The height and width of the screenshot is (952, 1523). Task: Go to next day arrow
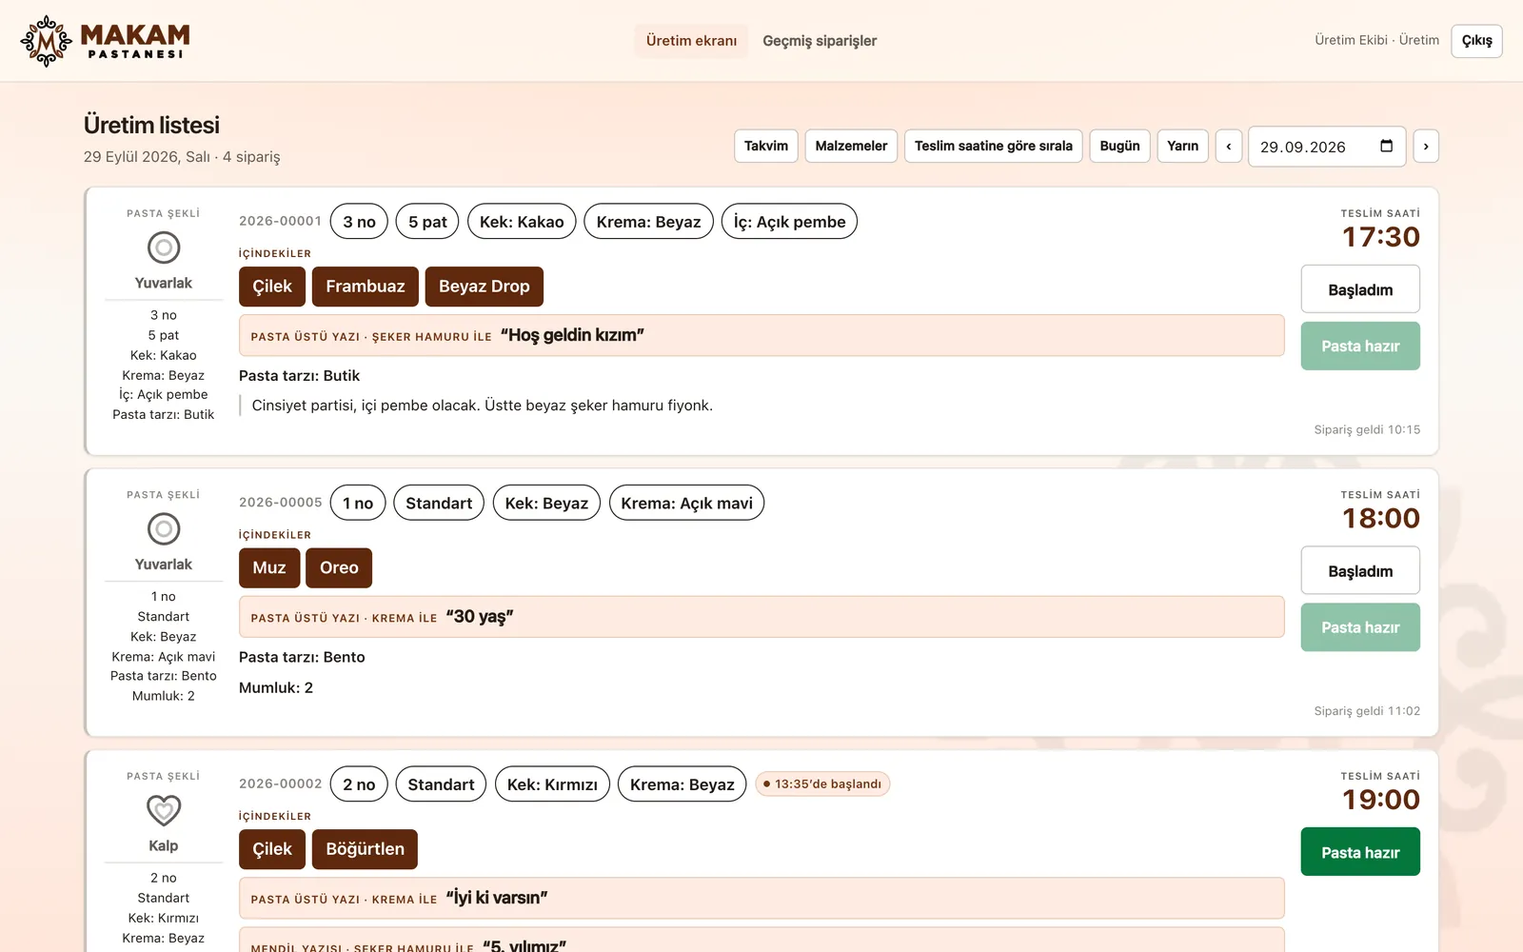(x=1425, y=146)
